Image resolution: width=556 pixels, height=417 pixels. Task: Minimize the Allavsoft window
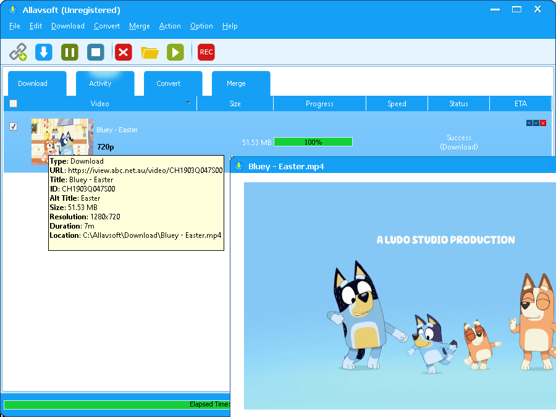click(495, 9)
